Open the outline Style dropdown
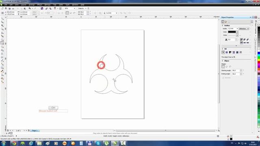 click(237, 35)
